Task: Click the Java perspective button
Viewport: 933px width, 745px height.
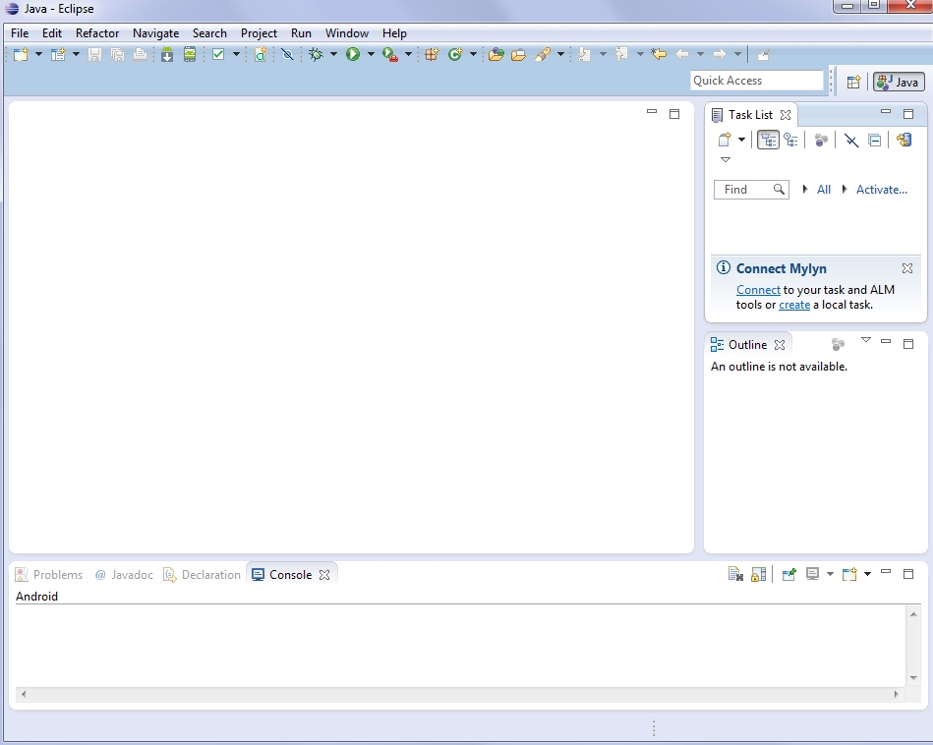Action: point(899,83)
